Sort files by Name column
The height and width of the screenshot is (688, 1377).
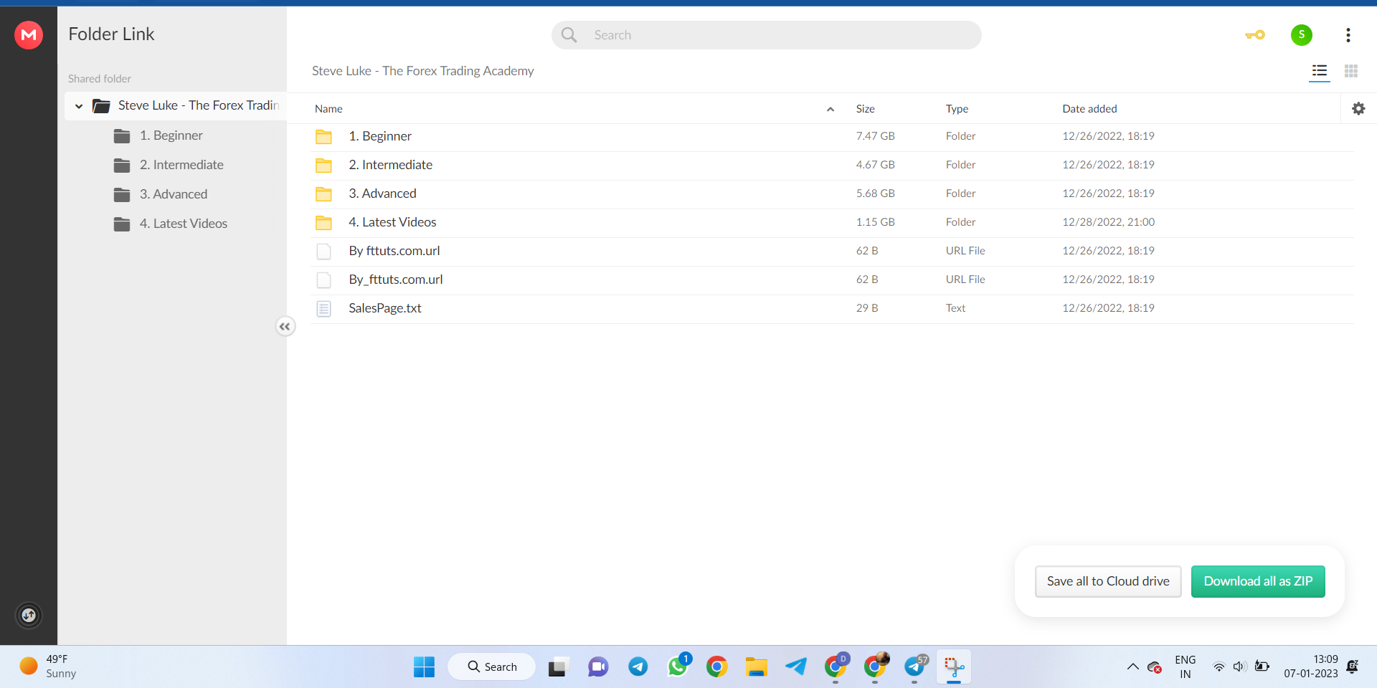click(x=329, y=109)
